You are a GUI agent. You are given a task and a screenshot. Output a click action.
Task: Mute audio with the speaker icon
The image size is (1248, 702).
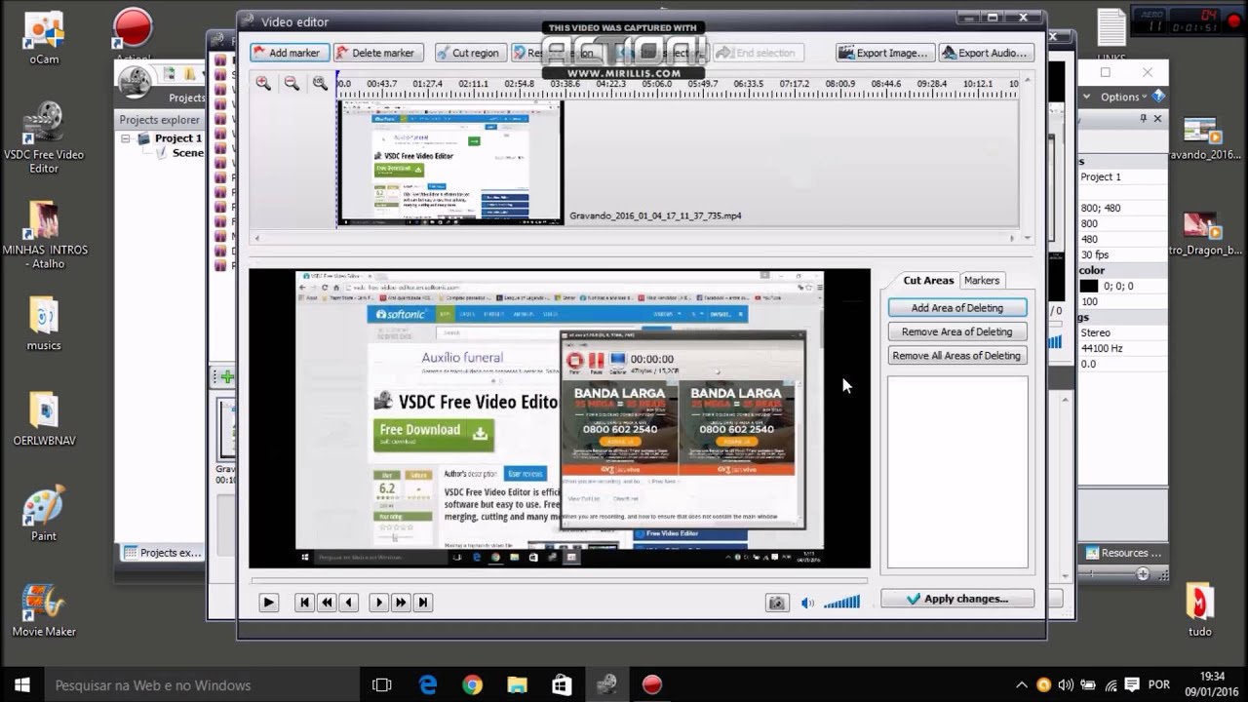click(807, 603)
